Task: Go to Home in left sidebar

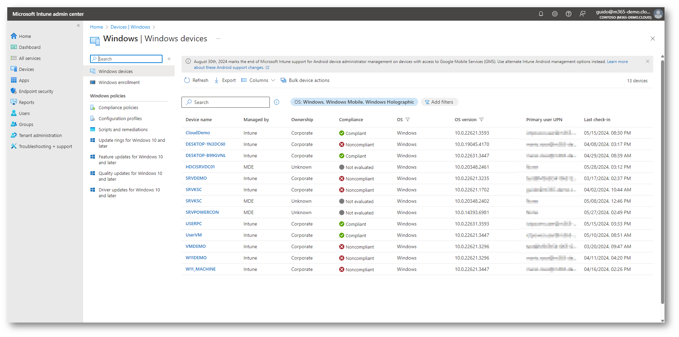Action: pyautogui.click(x=25, y=36)
